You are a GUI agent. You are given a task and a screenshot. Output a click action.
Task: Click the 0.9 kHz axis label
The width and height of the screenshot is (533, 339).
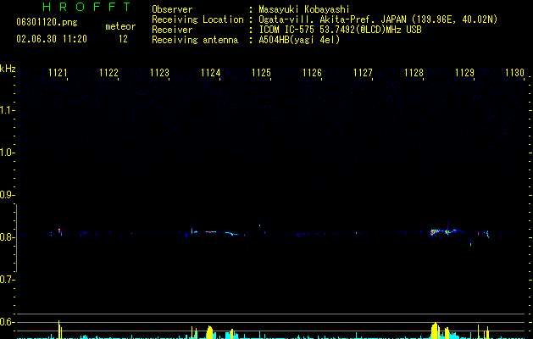[x=7, y=195]
